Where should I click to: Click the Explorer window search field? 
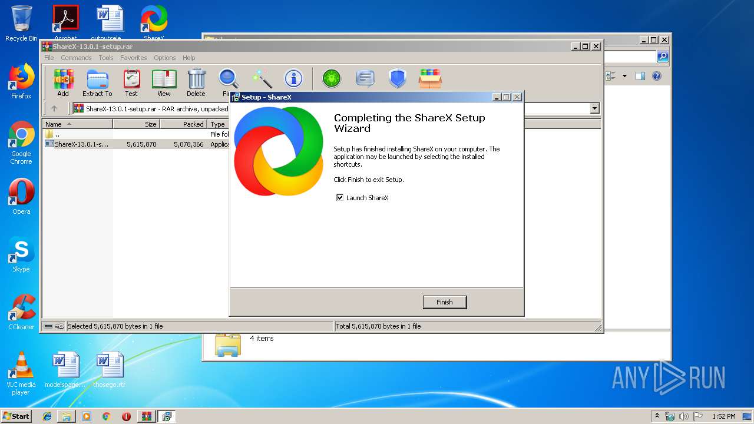[x=629, y=57]
